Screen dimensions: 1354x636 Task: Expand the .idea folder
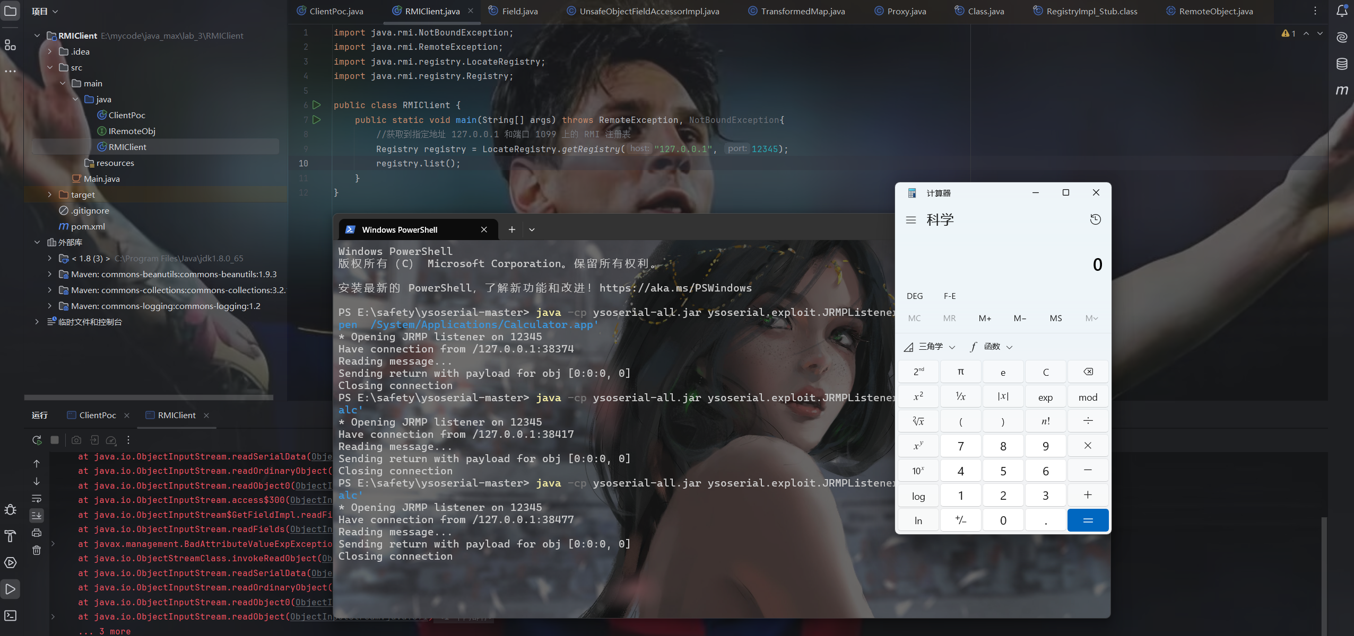pos(50,51)
